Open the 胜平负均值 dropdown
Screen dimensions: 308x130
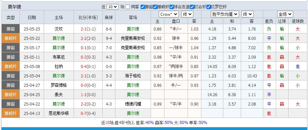[x=225, y=14]
